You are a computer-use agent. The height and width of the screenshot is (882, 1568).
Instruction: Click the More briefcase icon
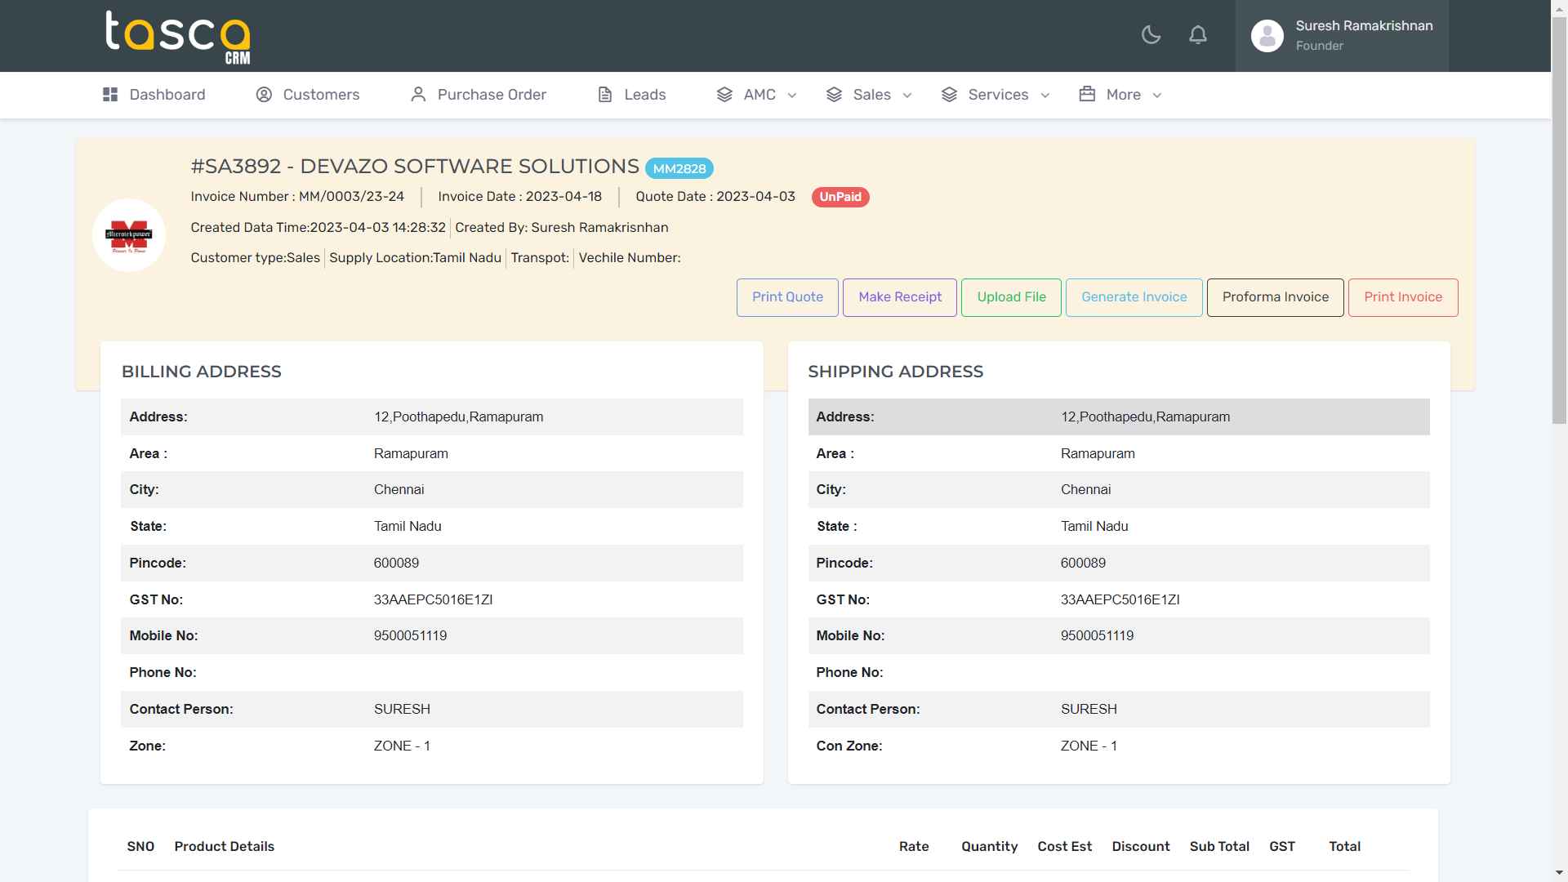point(1087,94)
